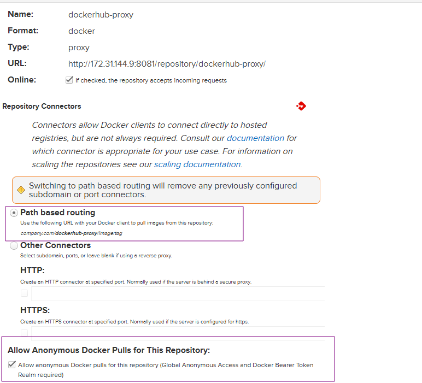This screenshot has height=383, width=422.
Task: Open the documentation link
Action: 255,138
